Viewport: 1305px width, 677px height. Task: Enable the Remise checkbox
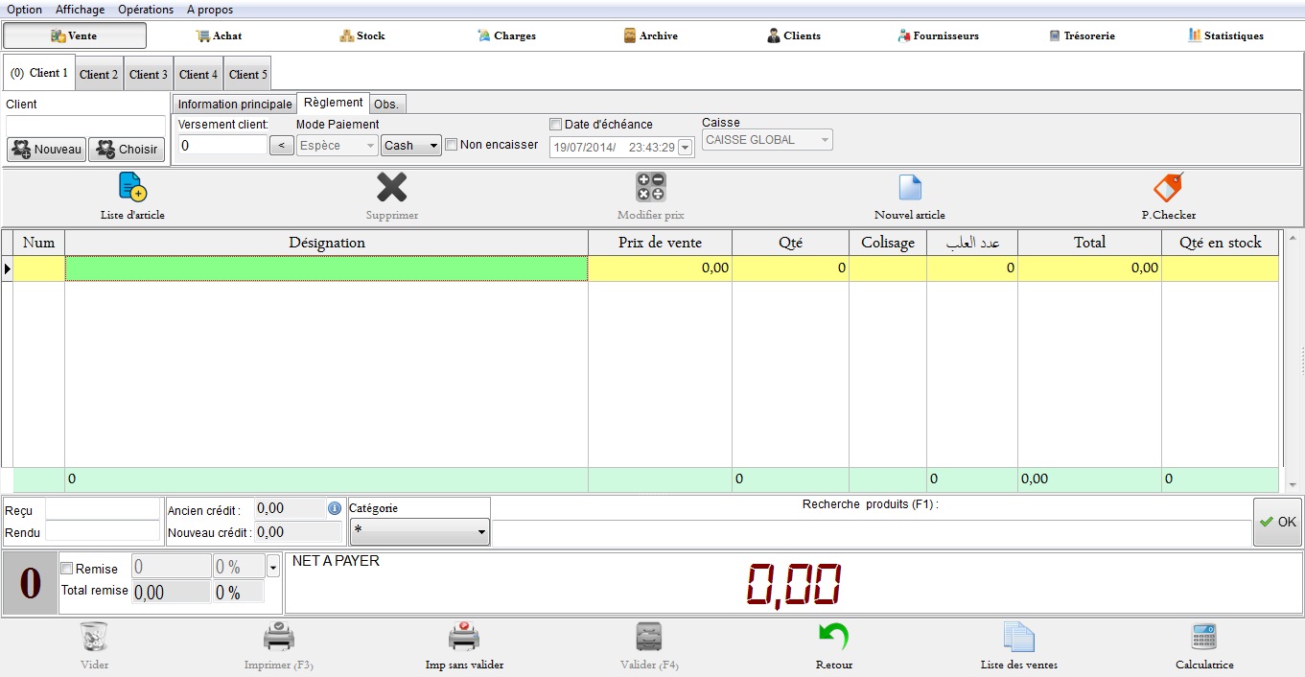click(x=67, y=569)
